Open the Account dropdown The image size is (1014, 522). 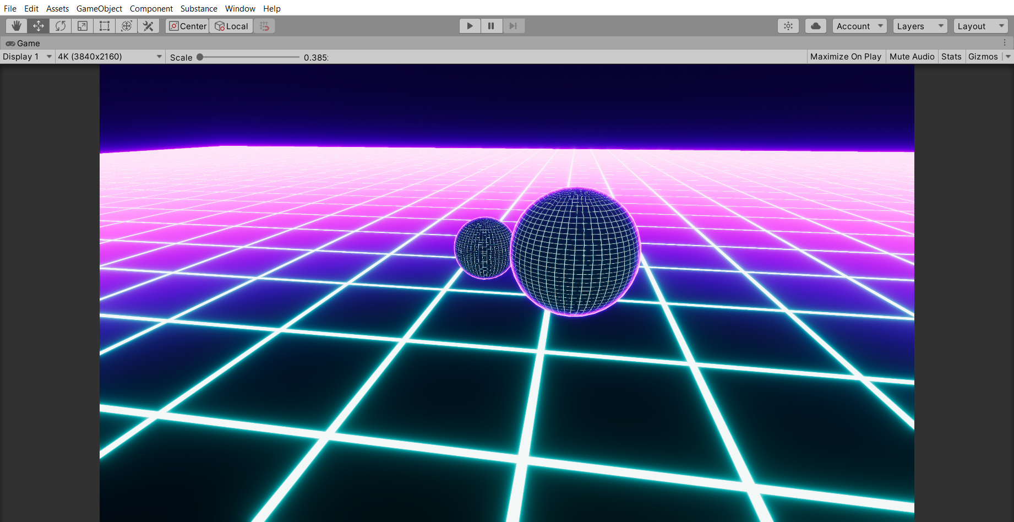point(860,26)
